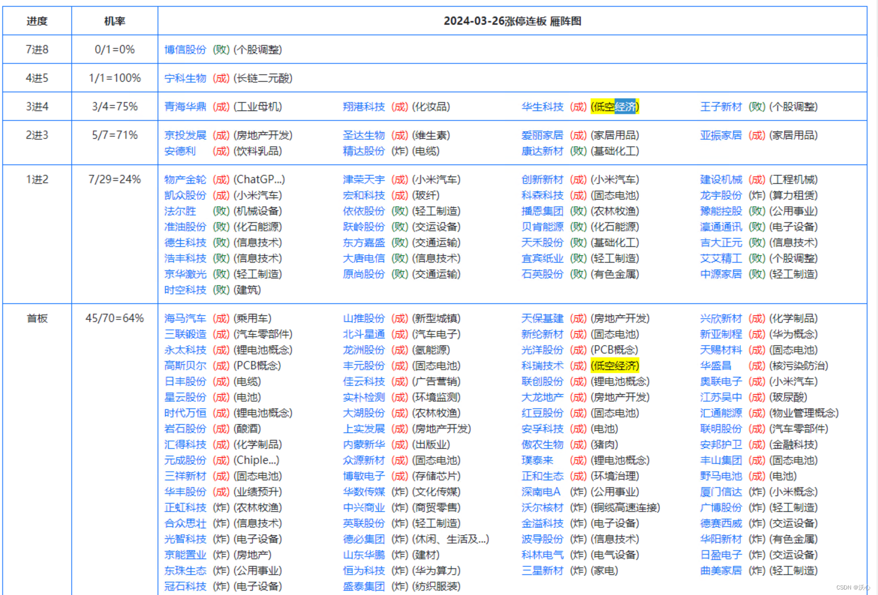Image resolution: width=878 pixels, height=595 pixels.
Task: Click the 厦门信达 stock link
Action: (721, 492)
